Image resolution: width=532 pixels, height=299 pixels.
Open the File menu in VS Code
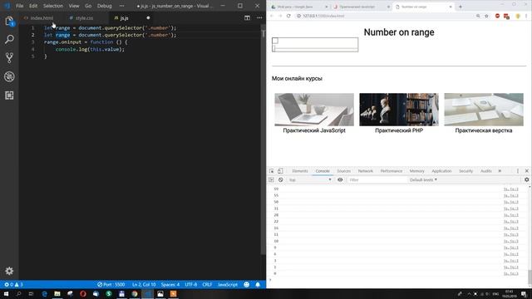pyautogui.click(x=20, y=6)
